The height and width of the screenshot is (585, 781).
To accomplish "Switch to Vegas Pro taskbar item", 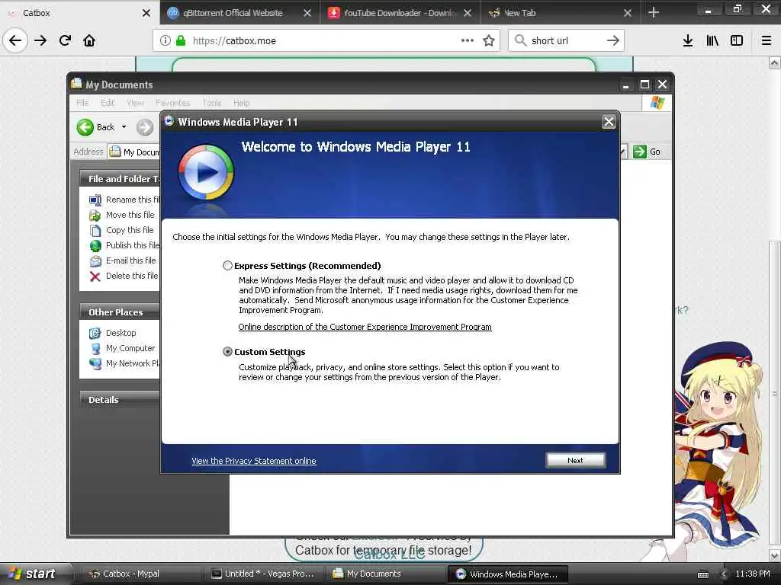I will (264, 574).
